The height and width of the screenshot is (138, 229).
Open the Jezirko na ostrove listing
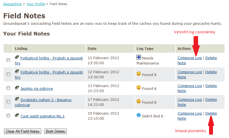37,88
